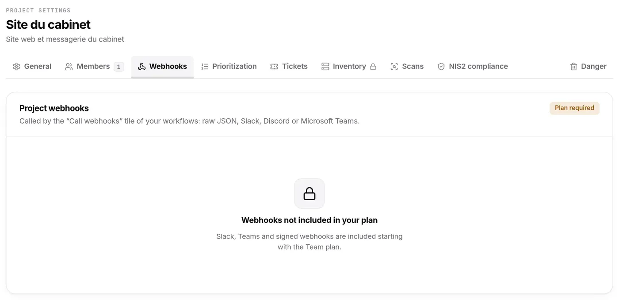The width and height of the screenshot is (619, 300).
Task: Click the lock icon beside Inventory
Action: [373, 67]
